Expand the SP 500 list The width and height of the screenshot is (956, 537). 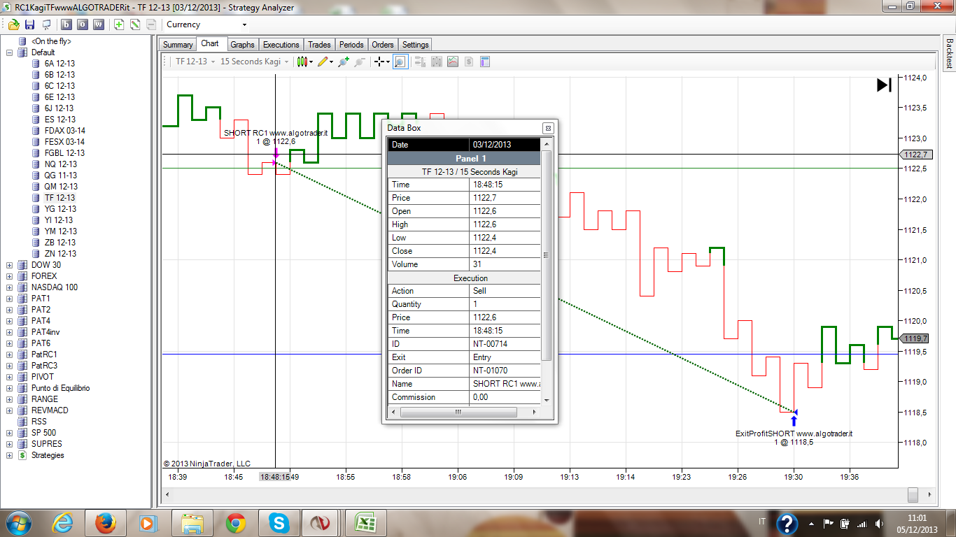pos(10,433)
